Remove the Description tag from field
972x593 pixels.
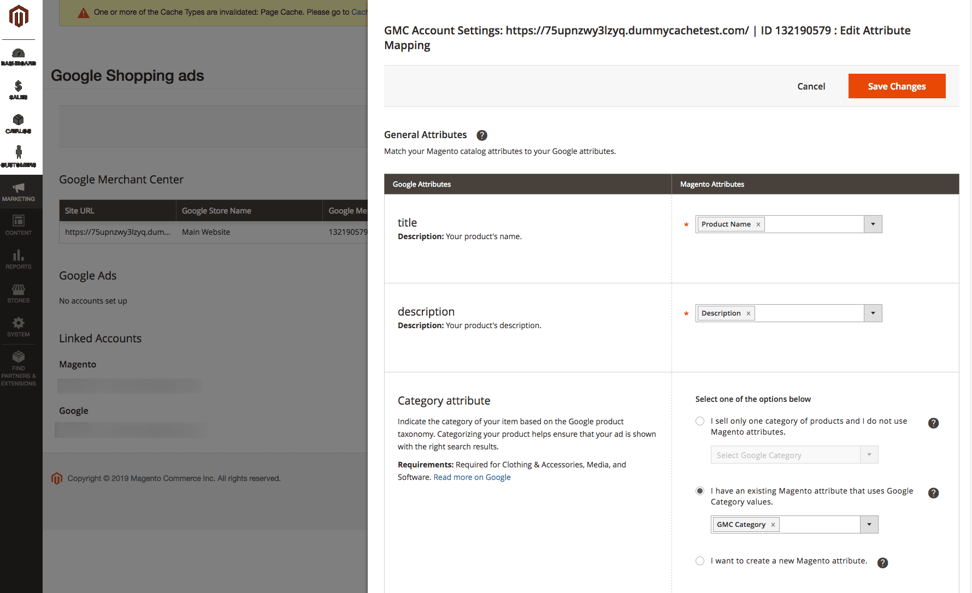[x=748, y=313]
